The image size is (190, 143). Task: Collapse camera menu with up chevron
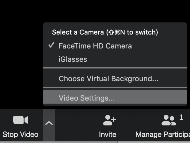(x=49, y=123)
